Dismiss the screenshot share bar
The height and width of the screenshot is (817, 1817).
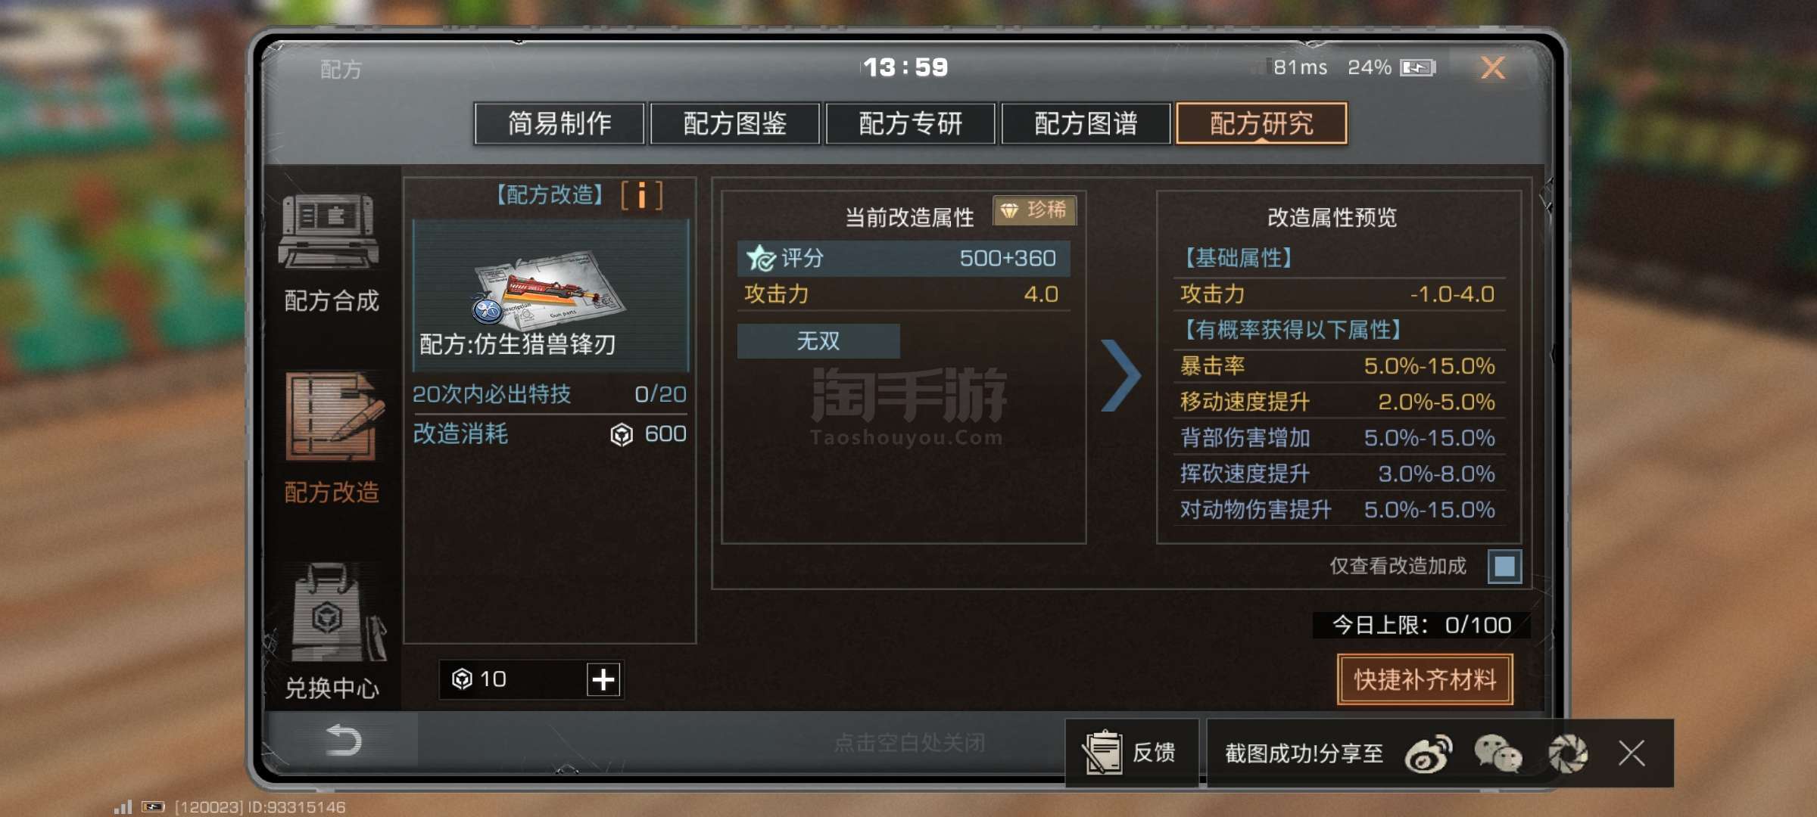(1632, 753)
